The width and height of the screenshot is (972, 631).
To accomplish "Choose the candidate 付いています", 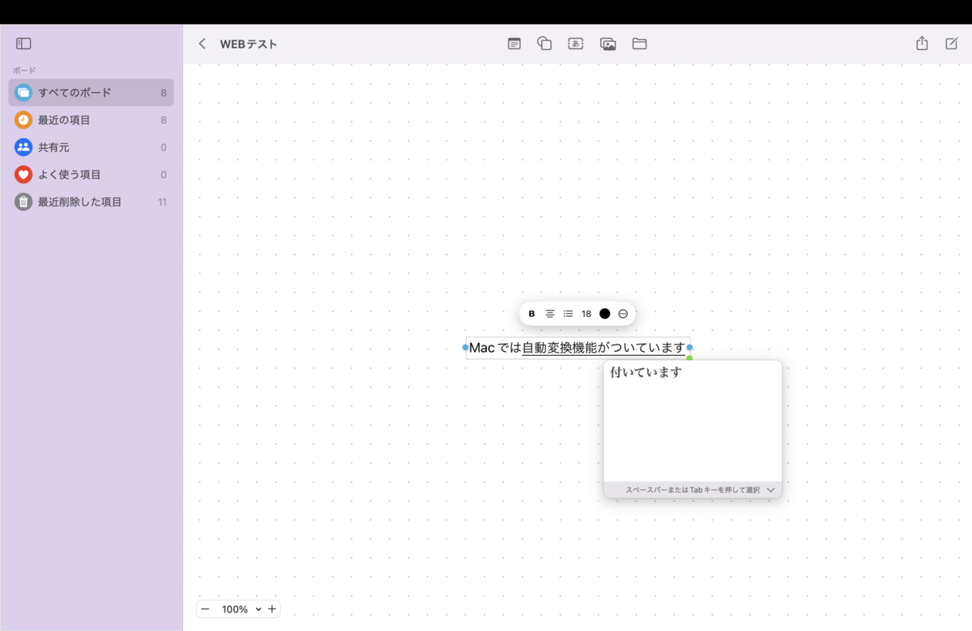I will point(646,372).
